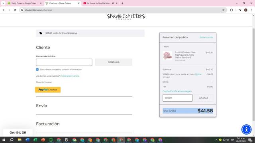
Task: Close the Checkout Shade Critters tab
Action: (x=79, y=3)
